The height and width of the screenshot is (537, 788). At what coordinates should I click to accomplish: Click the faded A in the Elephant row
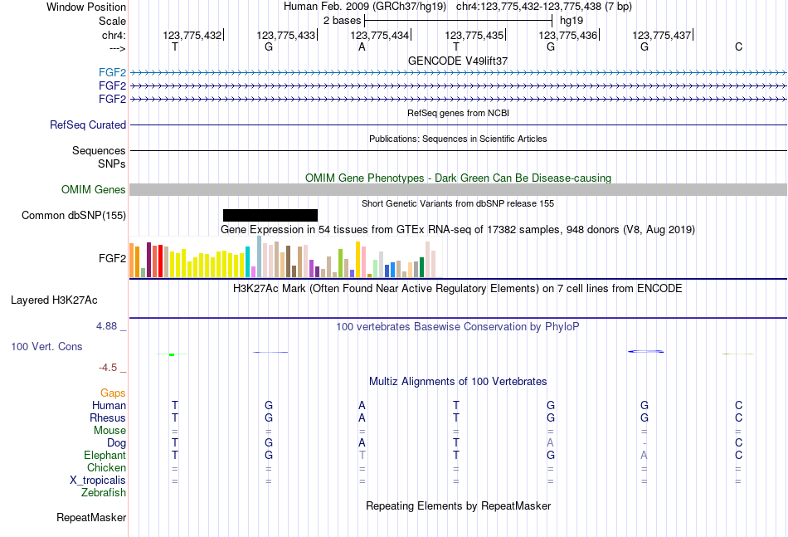[x=644, y=455]
